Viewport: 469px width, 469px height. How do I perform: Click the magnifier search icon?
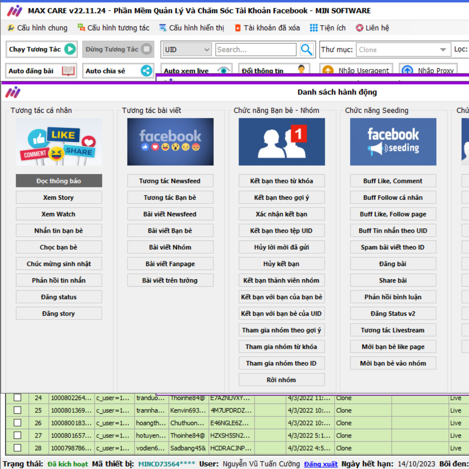pos(306,49)
